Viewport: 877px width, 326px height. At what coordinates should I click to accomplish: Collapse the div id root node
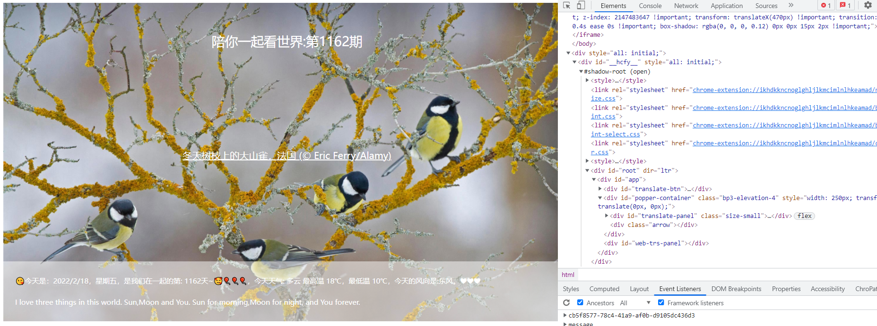click(x=587, y=171)
